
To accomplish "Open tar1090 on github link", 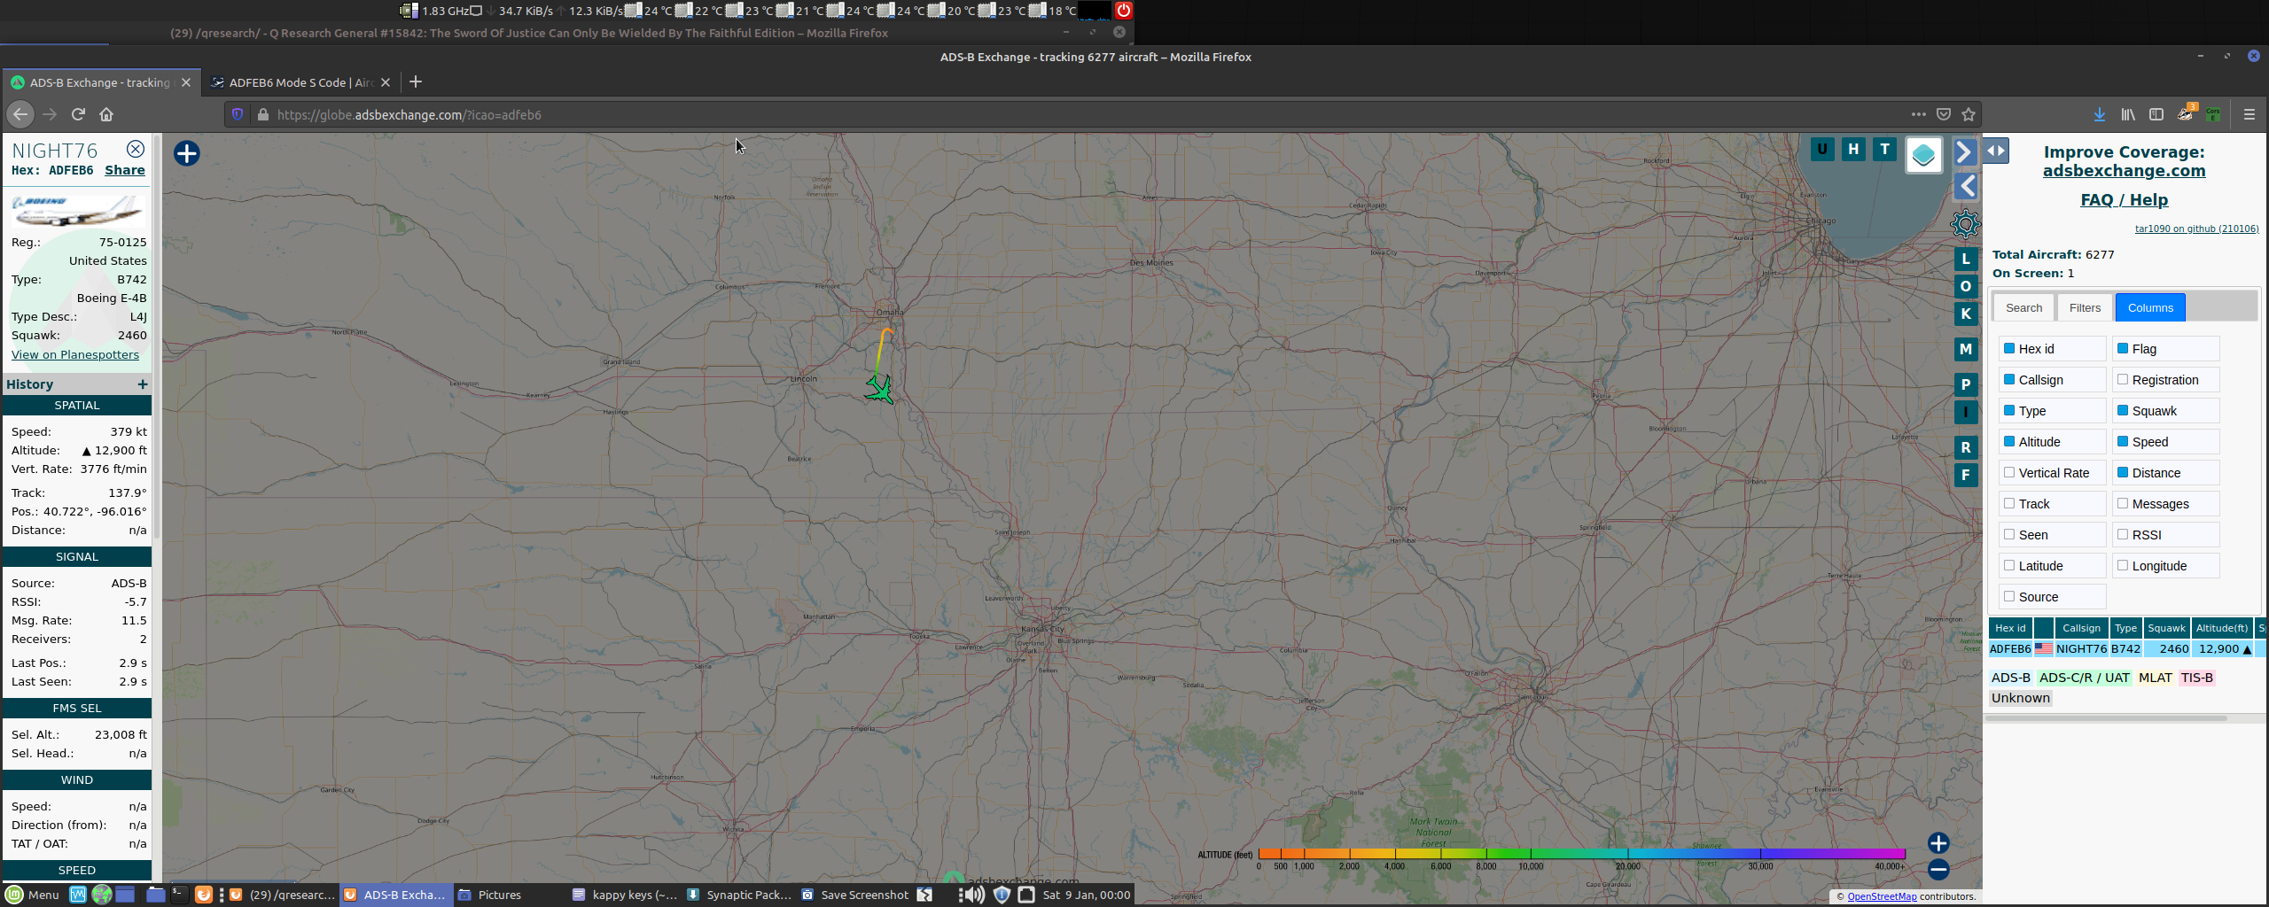I will (x=2196, y=229).
